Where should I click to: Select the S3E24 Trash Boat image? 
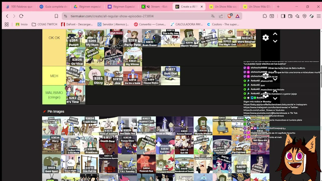(90, 126)
